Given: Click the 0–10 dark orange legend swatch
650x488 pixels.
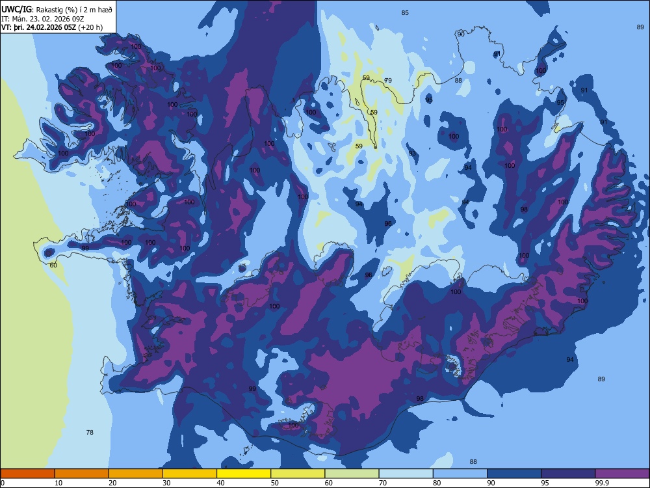Looking at the screenshot, I should click(x=27, y=474).
